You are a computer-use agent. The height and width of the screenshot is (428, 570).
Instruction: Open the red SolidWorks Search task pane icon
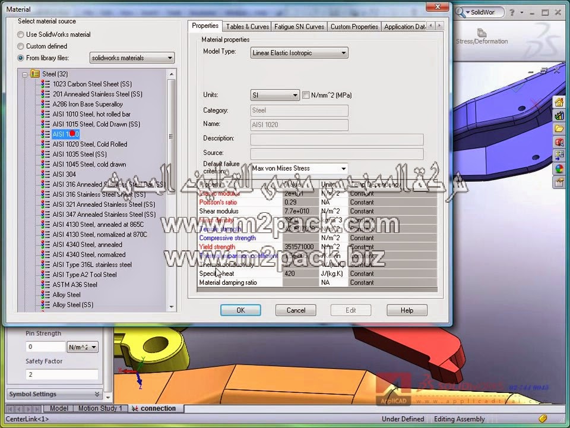pyautogui.click(x=559, y=142)
